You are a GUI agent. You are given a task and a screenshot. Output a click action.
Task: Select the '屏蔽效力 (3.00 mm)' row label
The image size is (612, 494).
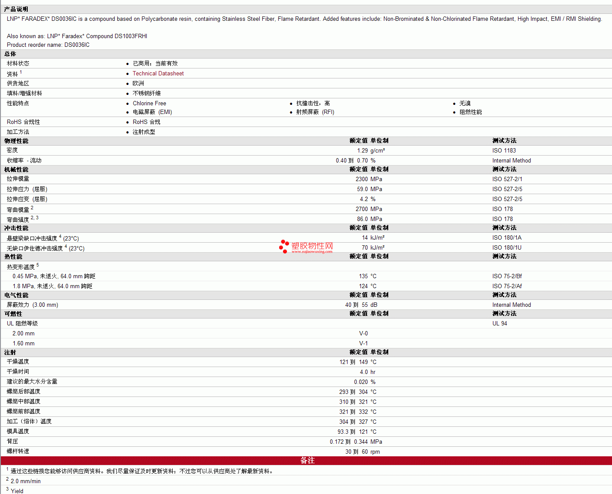(32, 305)
